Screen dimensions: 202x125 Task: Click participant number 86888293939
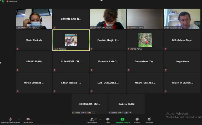coord(34,62)
